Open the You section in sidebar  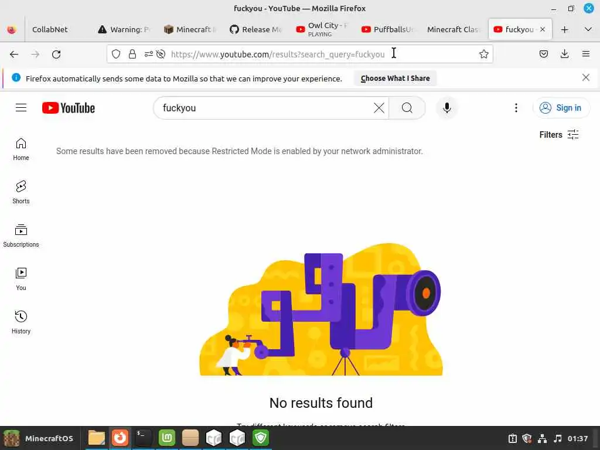[x=21, y=279]
